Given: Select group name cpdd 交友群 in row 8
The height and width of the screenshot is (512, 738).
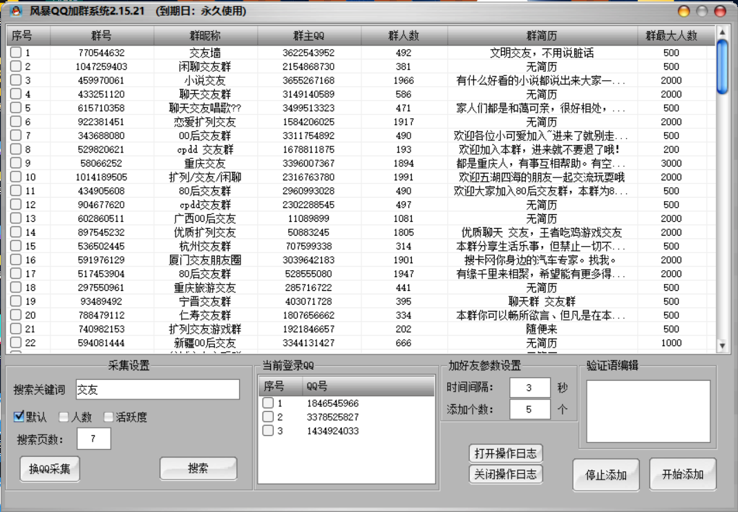Looking at the screenshot, I should tap(205, 150).
